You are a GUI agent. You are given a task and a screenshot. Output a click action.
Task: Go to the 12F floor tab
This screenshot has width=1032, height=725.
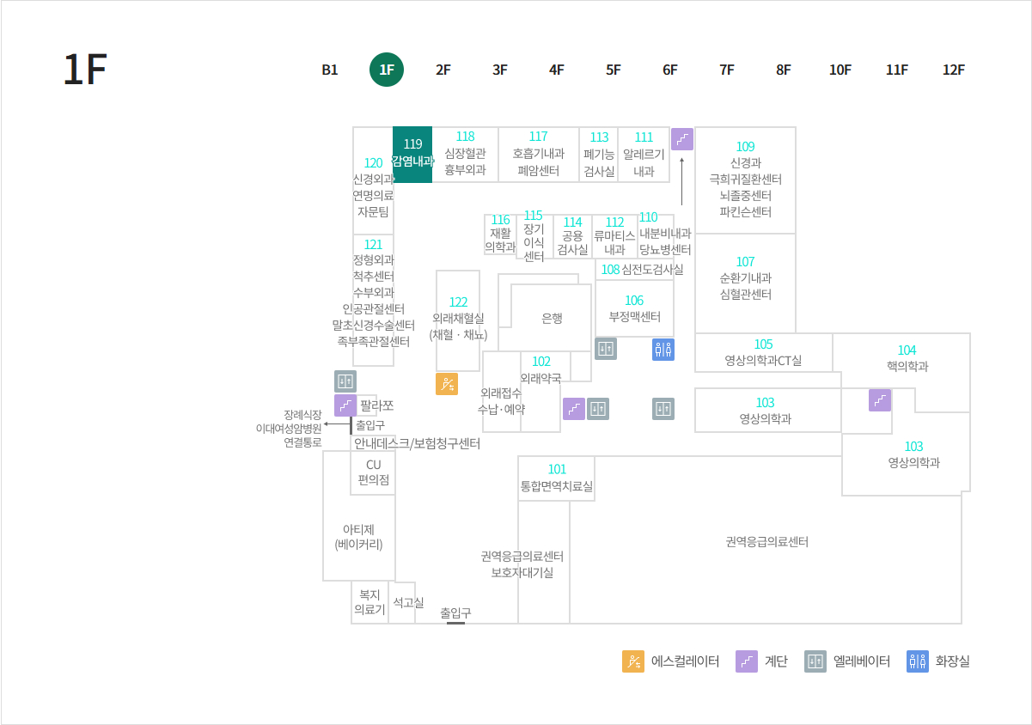tap(954, 70)
